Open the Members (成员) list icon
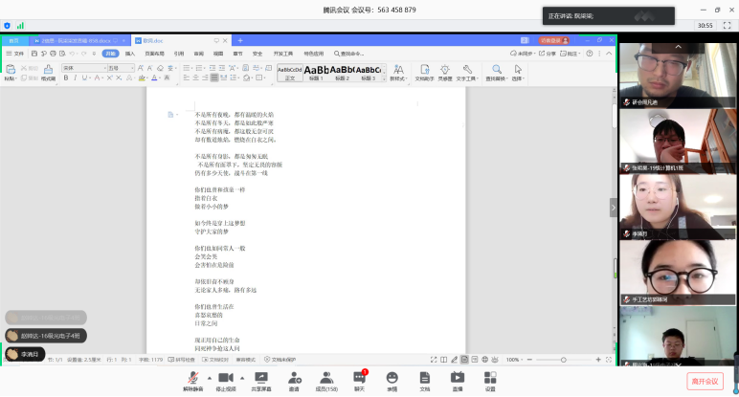The width and height of the screenshot is (739, 397). click(325, 378)
